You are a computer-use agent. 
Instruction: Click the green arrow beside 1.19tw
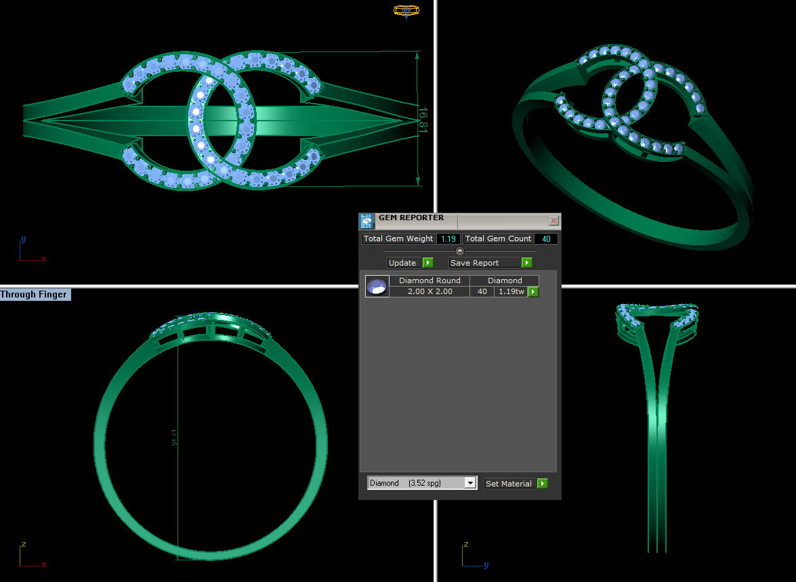(x=533, y=291)
